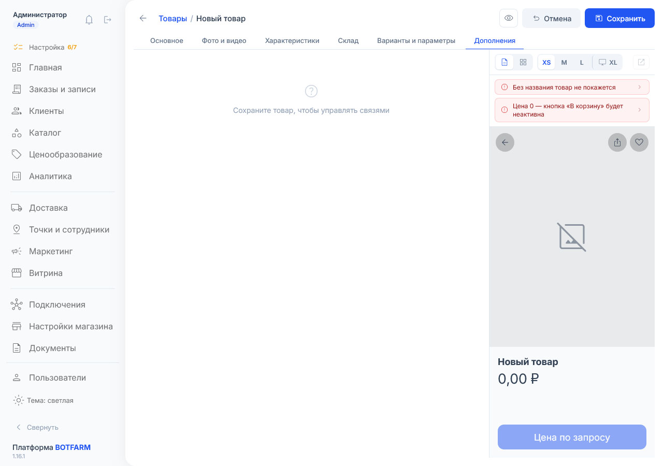Expand warning Без названия товар не покажется

pos(572,87)
